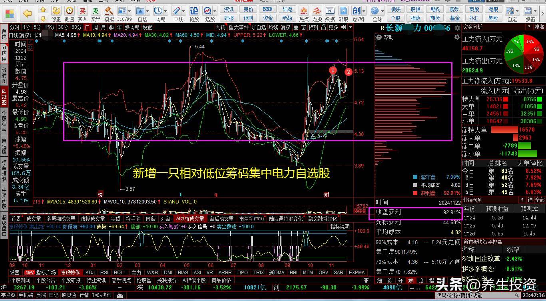Click the code/name search input field
This screenshot has width=546, height=301.
click(477, 295)
